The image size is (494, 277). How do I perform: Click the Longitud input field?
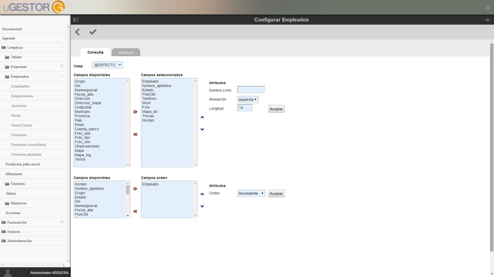(x=245, y=108)
